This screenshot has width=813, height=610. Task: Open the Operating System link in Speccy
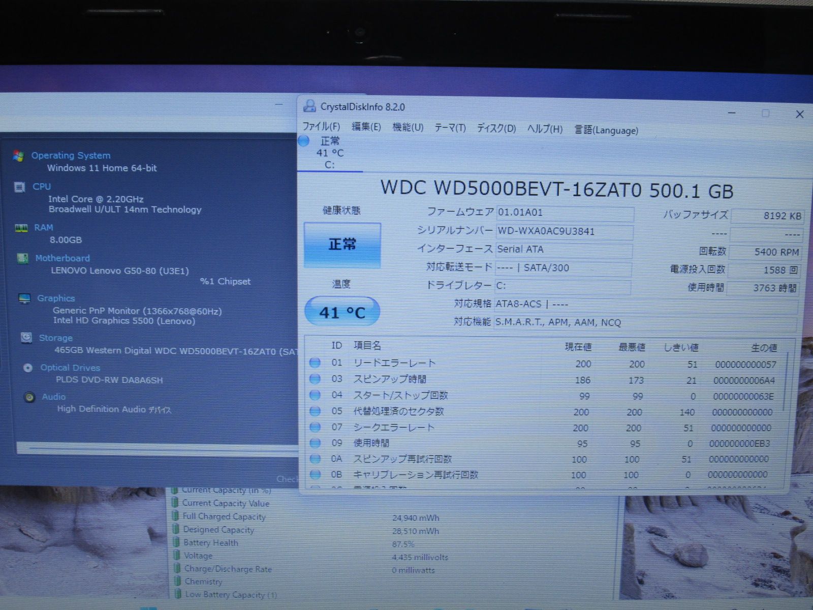(71, 156)
